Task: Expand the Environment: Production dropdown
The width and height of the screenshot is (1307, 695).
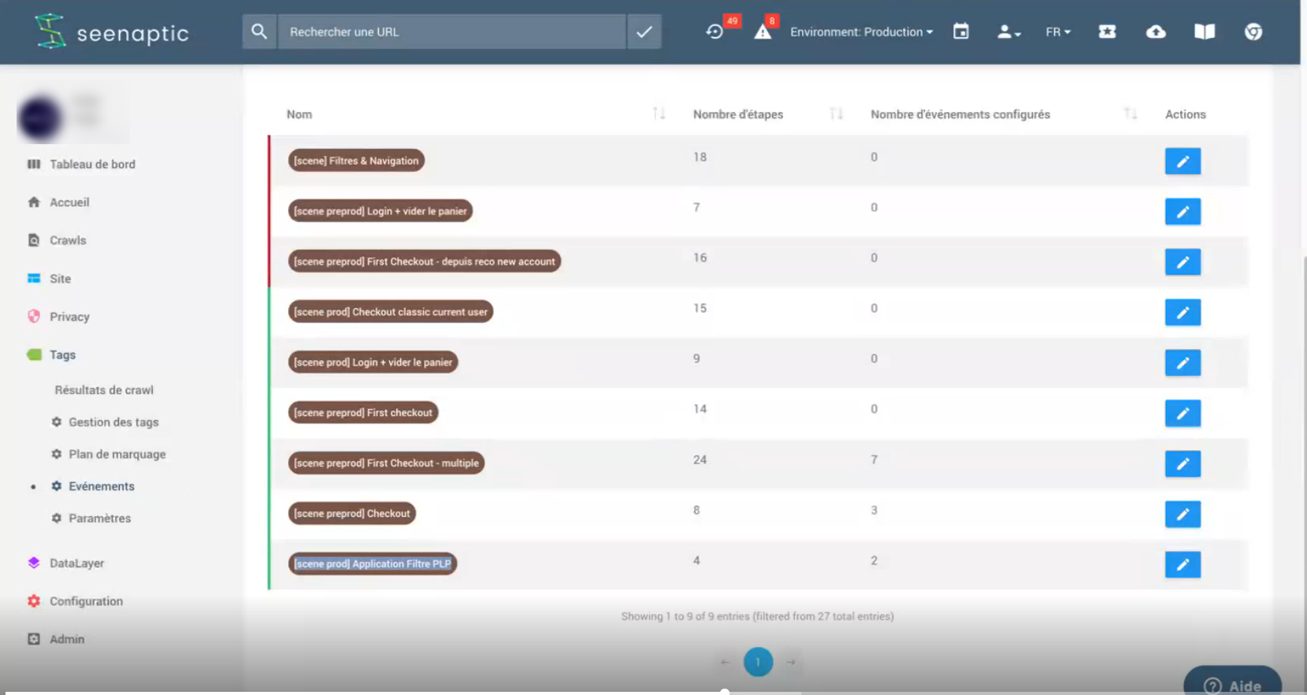Action: click(861, 32)
